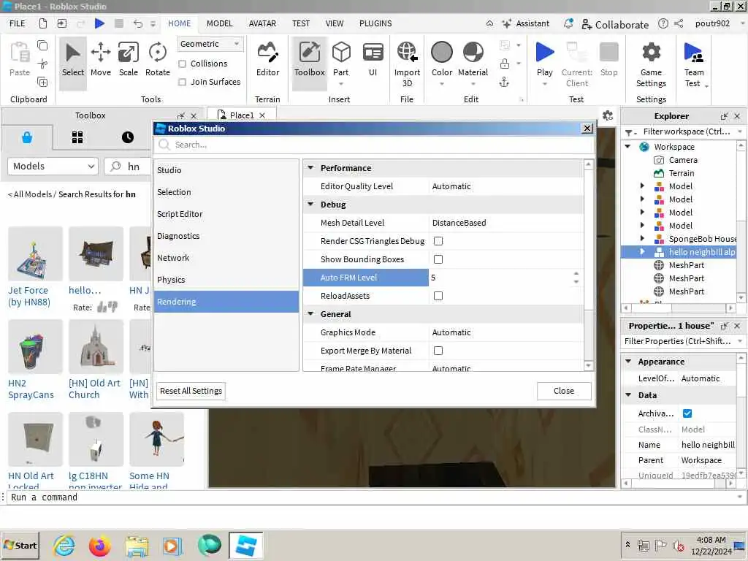Open the Geometric snapping dropdown
The width and height of the screenshot is (748, 561).
(x=210, y=44)
